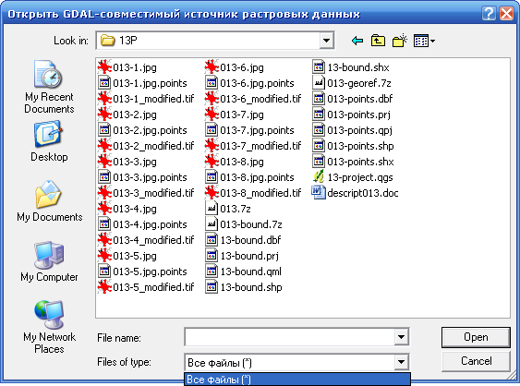Select the 013-bound.7z archive icon
Screen dimensions: 520x386
point(212,224)
